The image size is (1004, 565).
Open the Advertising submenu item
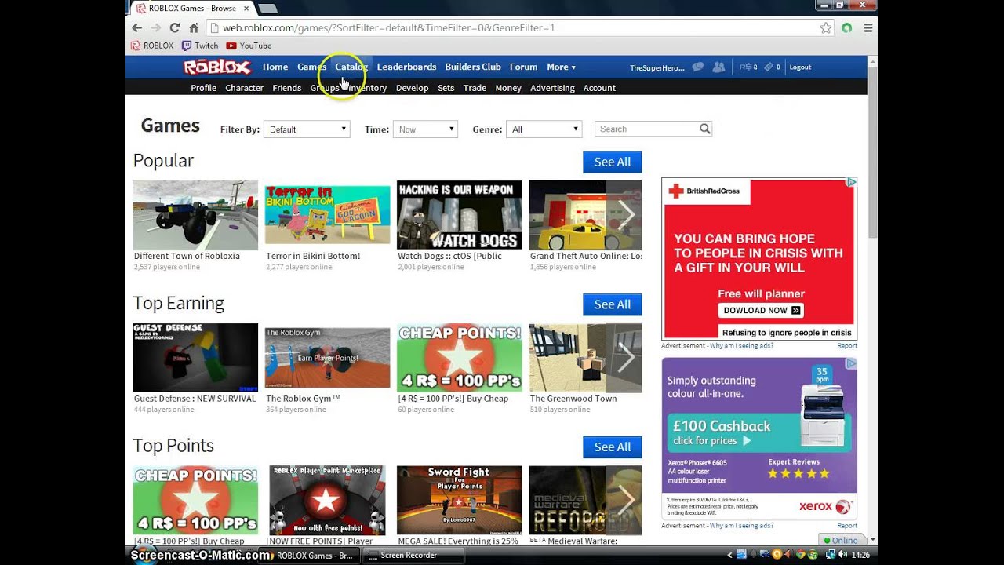pyautogui.click(x=552, y=88)
